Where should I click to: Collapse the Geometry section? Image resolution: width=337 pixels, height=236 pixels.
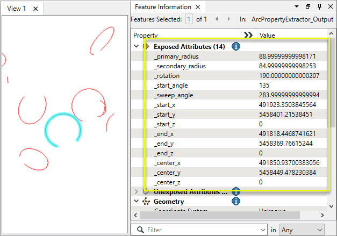point(136,202)
